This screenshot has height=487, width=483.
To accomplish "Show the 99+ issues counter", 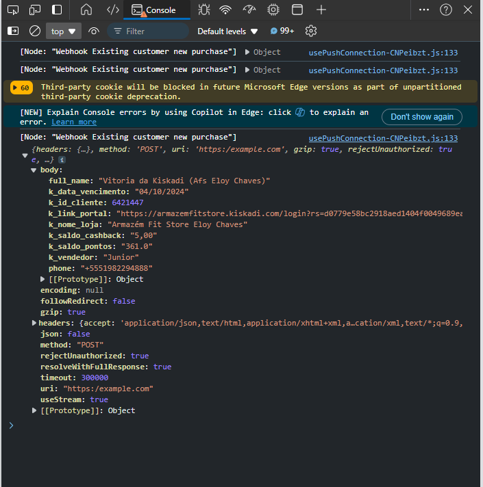I will pos(282,31).
